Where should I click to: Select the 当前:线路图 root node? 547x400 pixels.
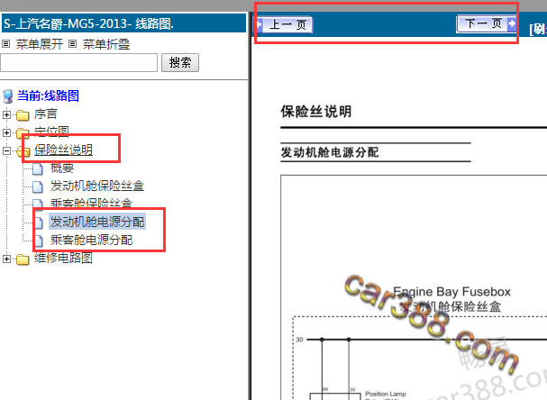coord(48,95)
